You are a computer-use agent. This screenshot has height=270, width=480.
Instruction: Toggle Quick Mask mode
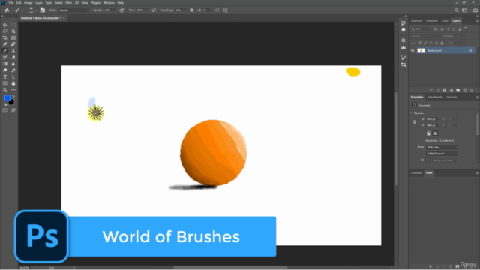5,110
